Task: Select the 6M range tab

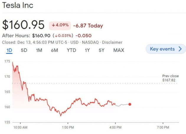Action: (x=54, y=50)
